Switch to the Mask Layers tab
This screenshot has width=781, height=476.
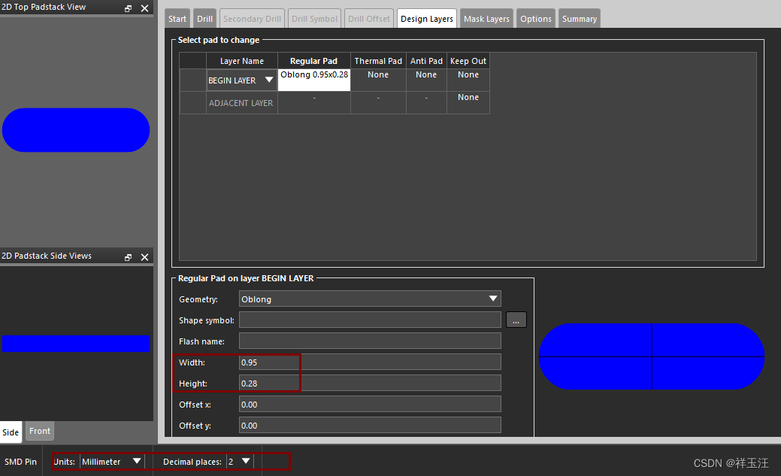tap(486, 19)
